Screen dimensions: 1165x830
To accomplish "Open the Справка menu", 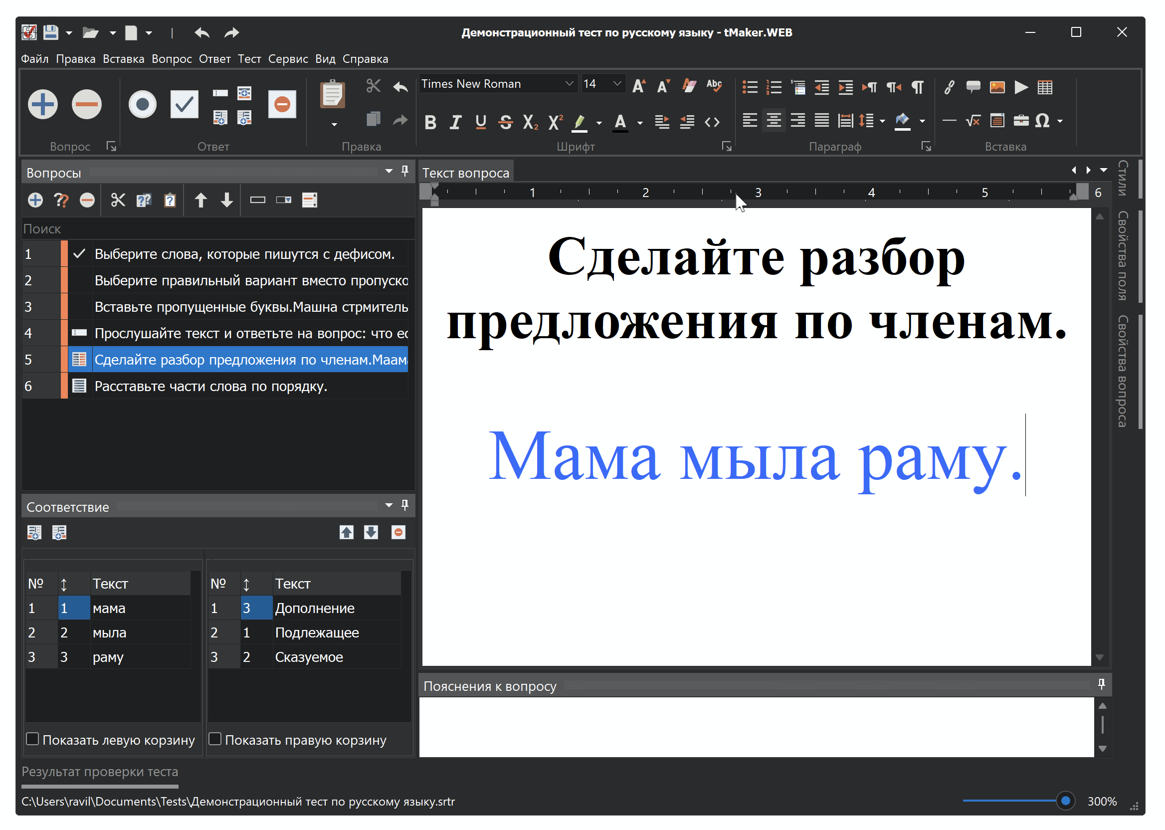I will [366, 59].
